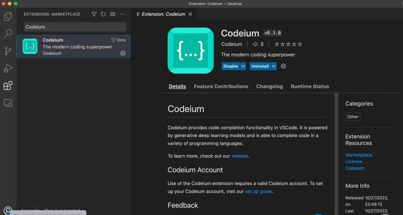Screen dimensions: 403x215
Task: Clear extensions search results
Action: 112,14
